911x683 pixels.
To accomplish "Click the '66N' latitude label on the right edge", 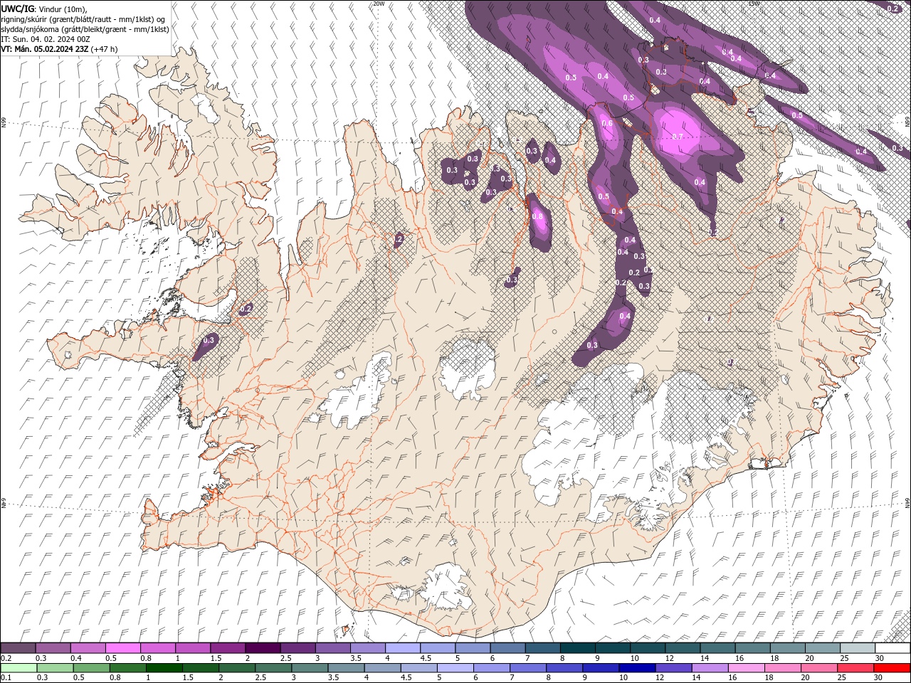I will point(907,122).
